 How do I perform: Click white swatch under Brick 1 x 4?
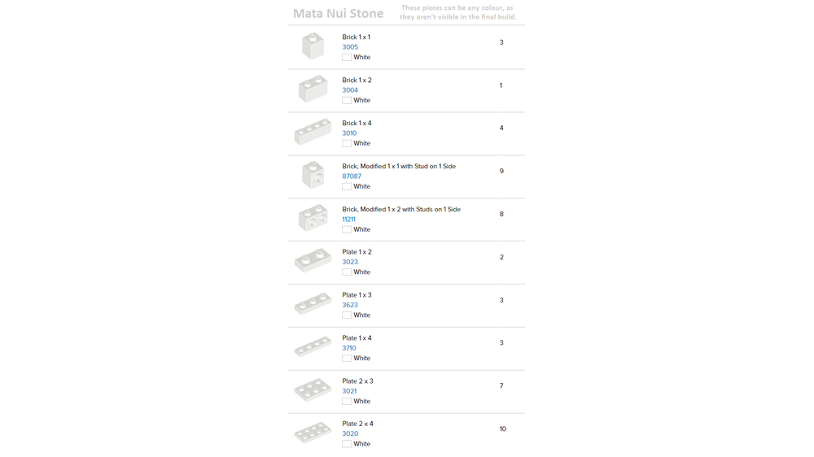point(347,143)
